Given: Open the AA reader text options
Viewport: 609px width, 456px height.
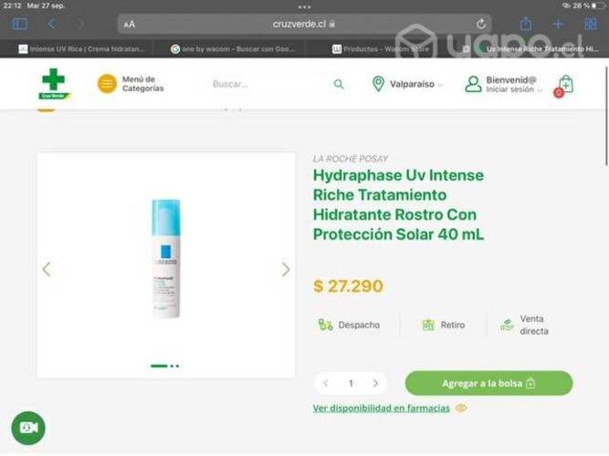Looking at the screenshot, I should (x=130, y=25).
